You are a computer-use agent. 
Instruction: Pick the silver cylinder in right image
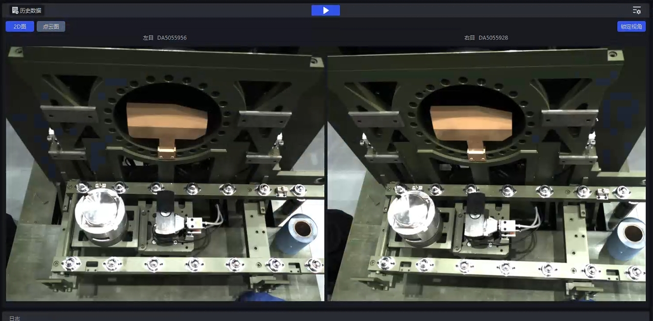tap(413, 217)
